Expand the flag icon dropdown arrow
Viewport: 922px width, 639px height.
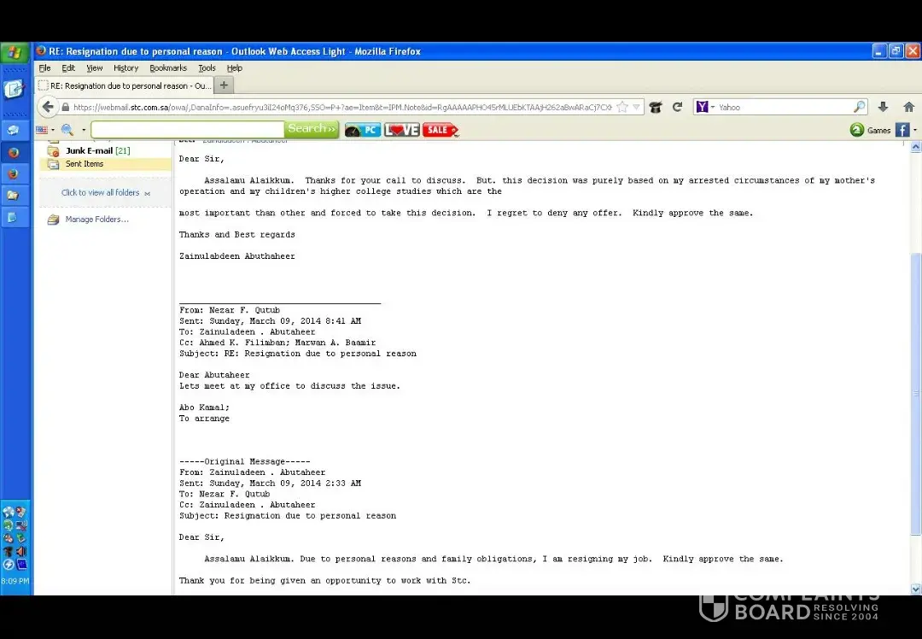[52, 130]
